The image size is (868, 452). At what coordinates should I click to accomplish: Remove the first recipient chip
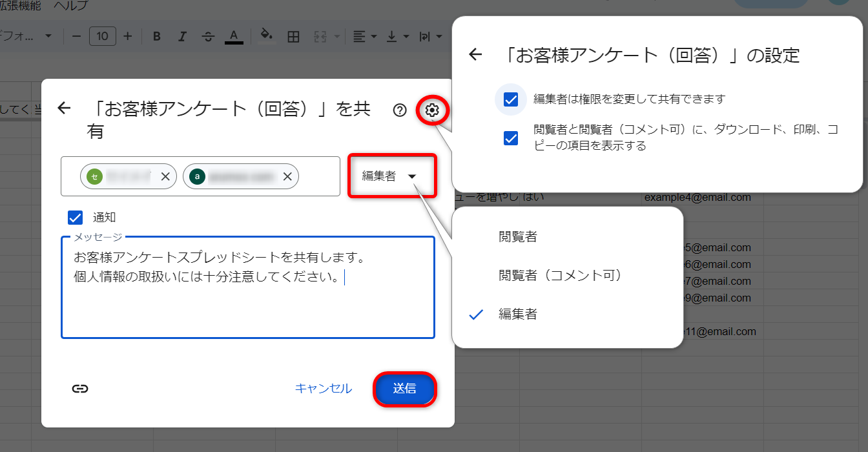(165, 176)
